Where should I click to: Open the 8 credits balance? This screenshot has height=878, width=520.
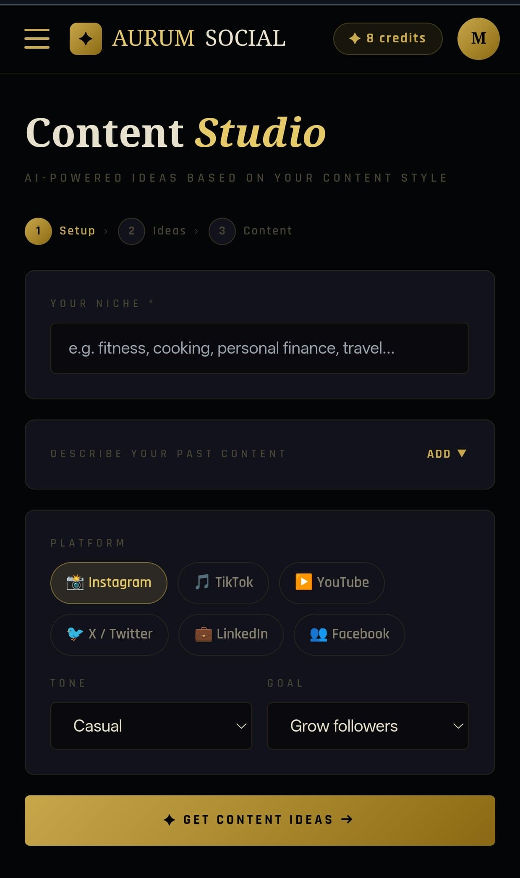click(387, 39)
